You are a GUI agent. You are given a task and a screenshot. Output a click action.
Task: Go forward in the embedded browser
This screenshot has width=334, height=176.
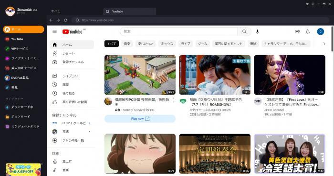[58, 20]
